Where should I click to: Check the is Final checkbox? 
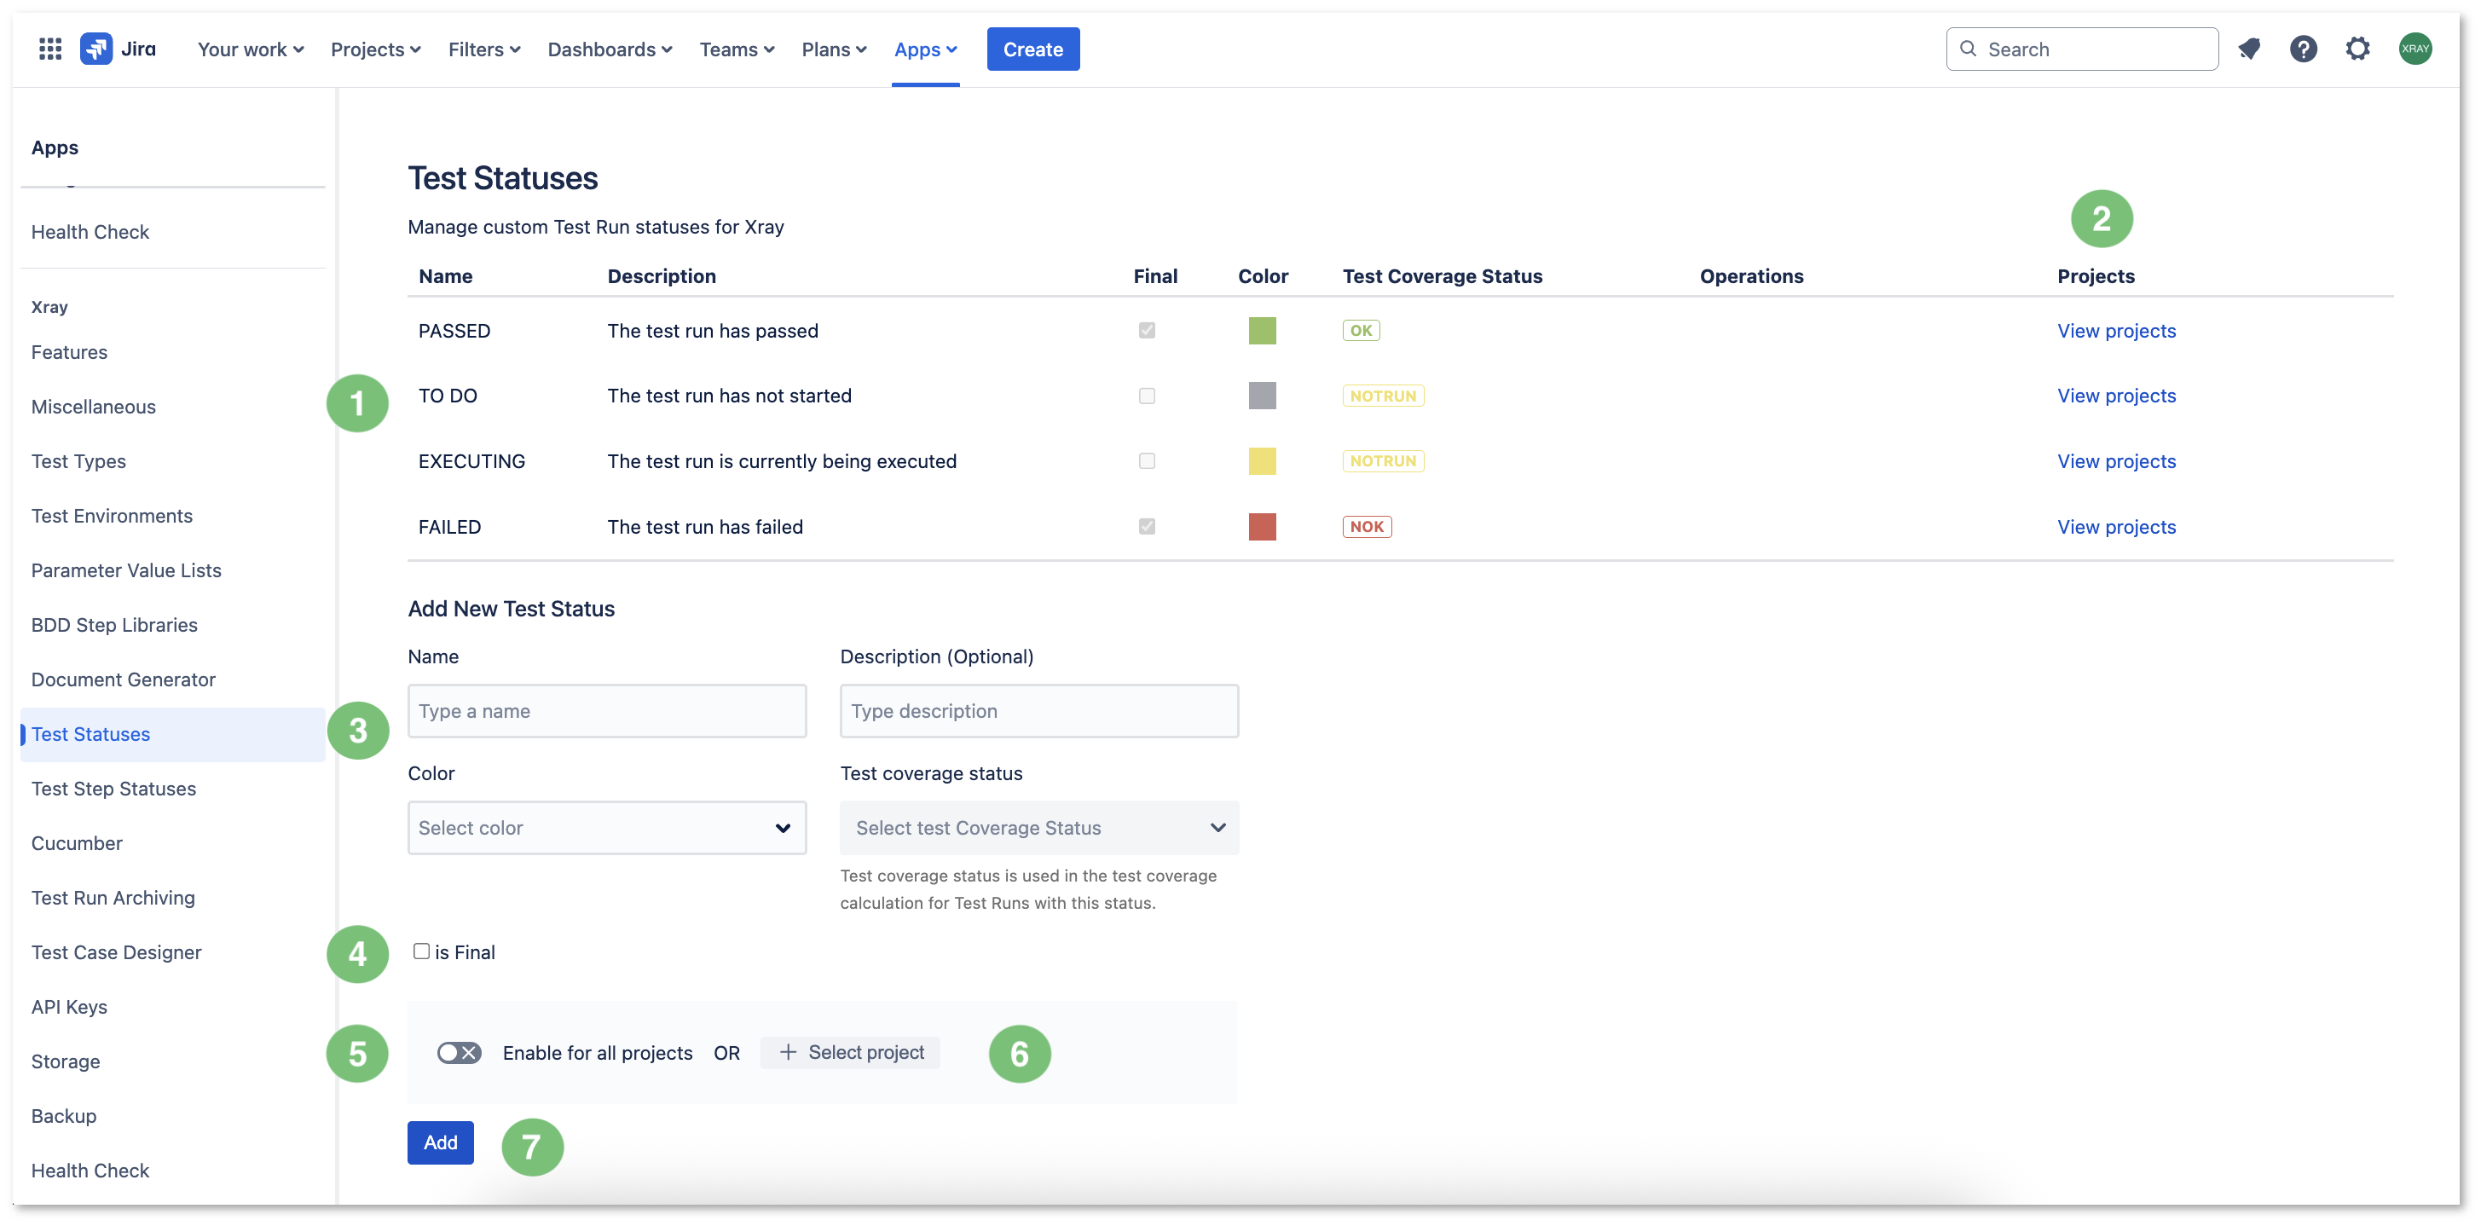point(421,951)
